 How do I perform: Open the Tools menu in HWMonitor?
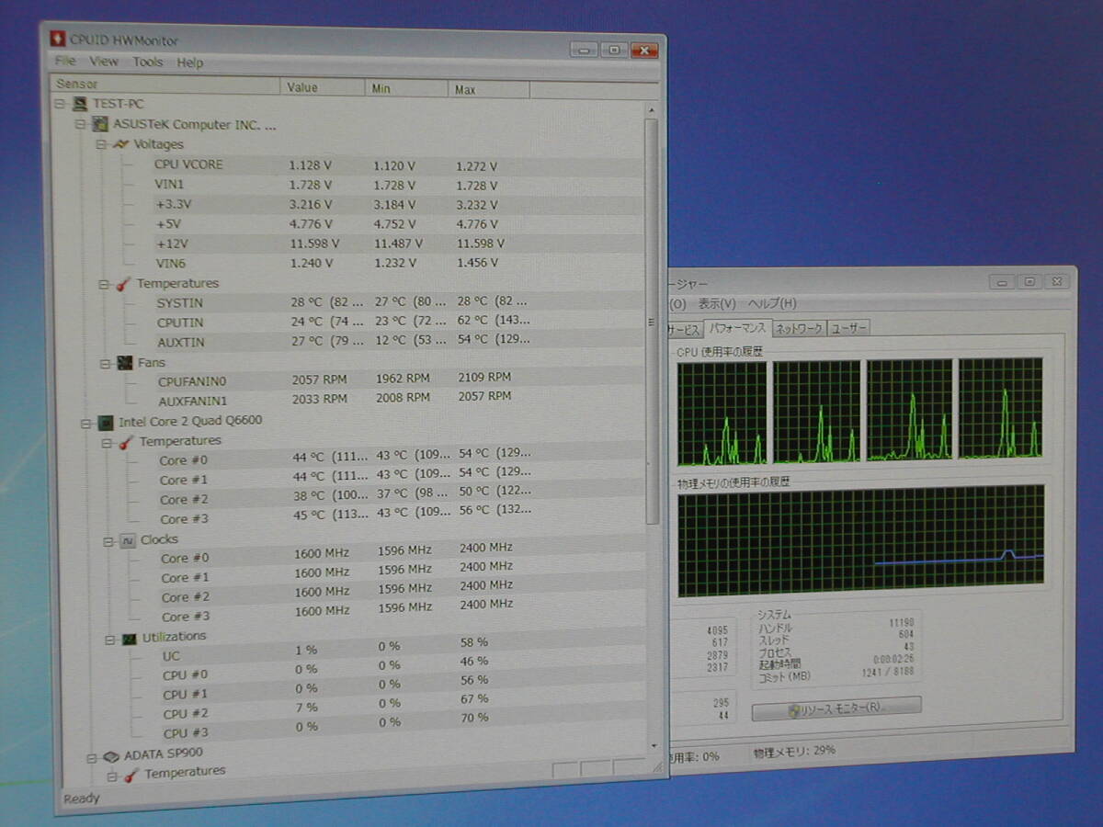click(147, 62)
